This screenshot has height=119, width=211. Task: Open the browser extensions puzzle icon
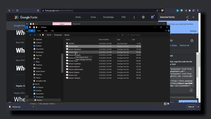(190, 10)
